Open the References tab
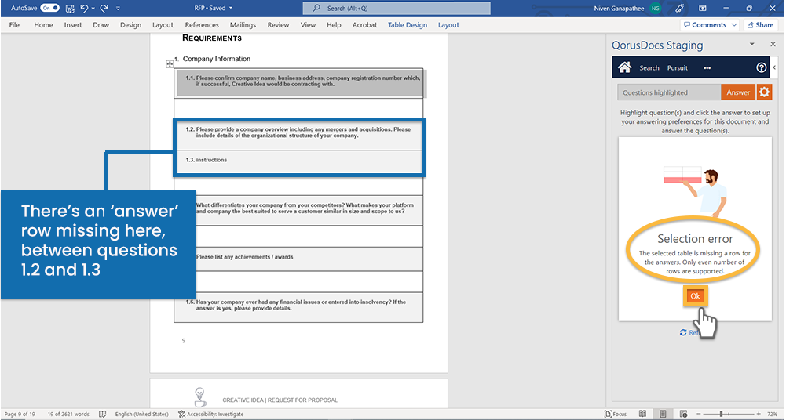This screenshot has width=786, height=420. (202, 25)
